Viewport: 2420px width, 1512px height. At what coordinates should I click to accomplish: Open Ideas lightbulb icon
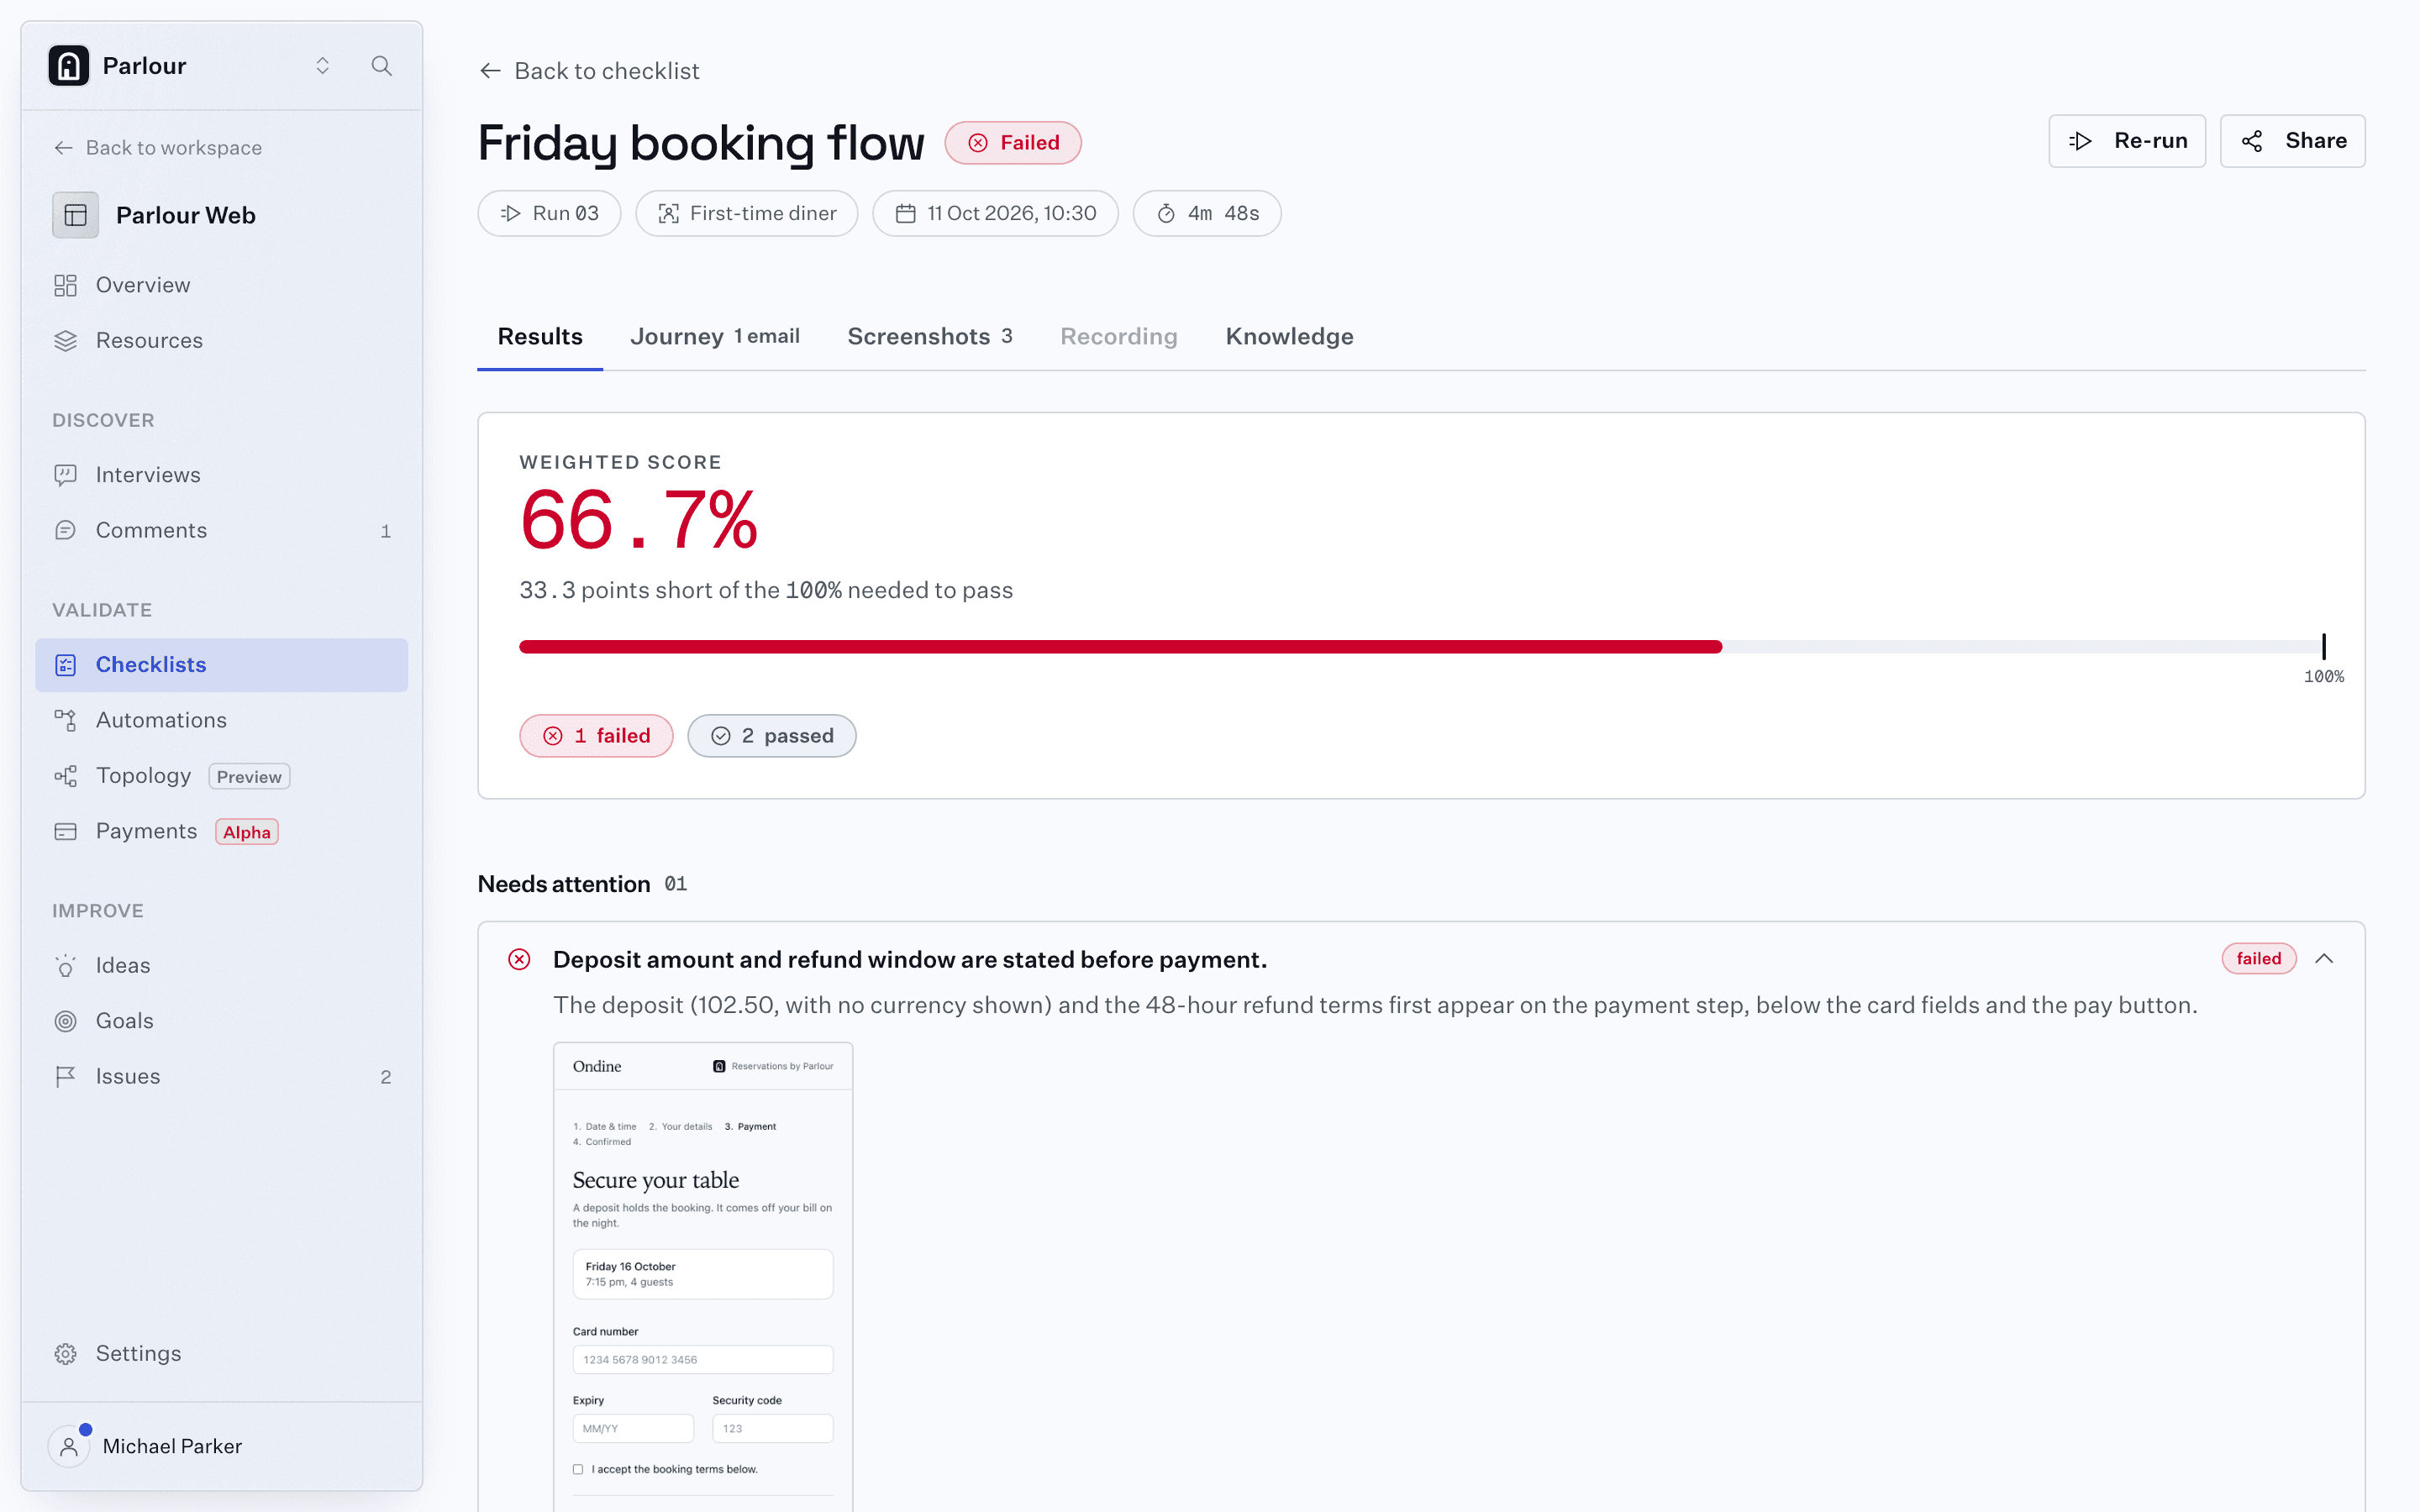(x=65, y=966)
